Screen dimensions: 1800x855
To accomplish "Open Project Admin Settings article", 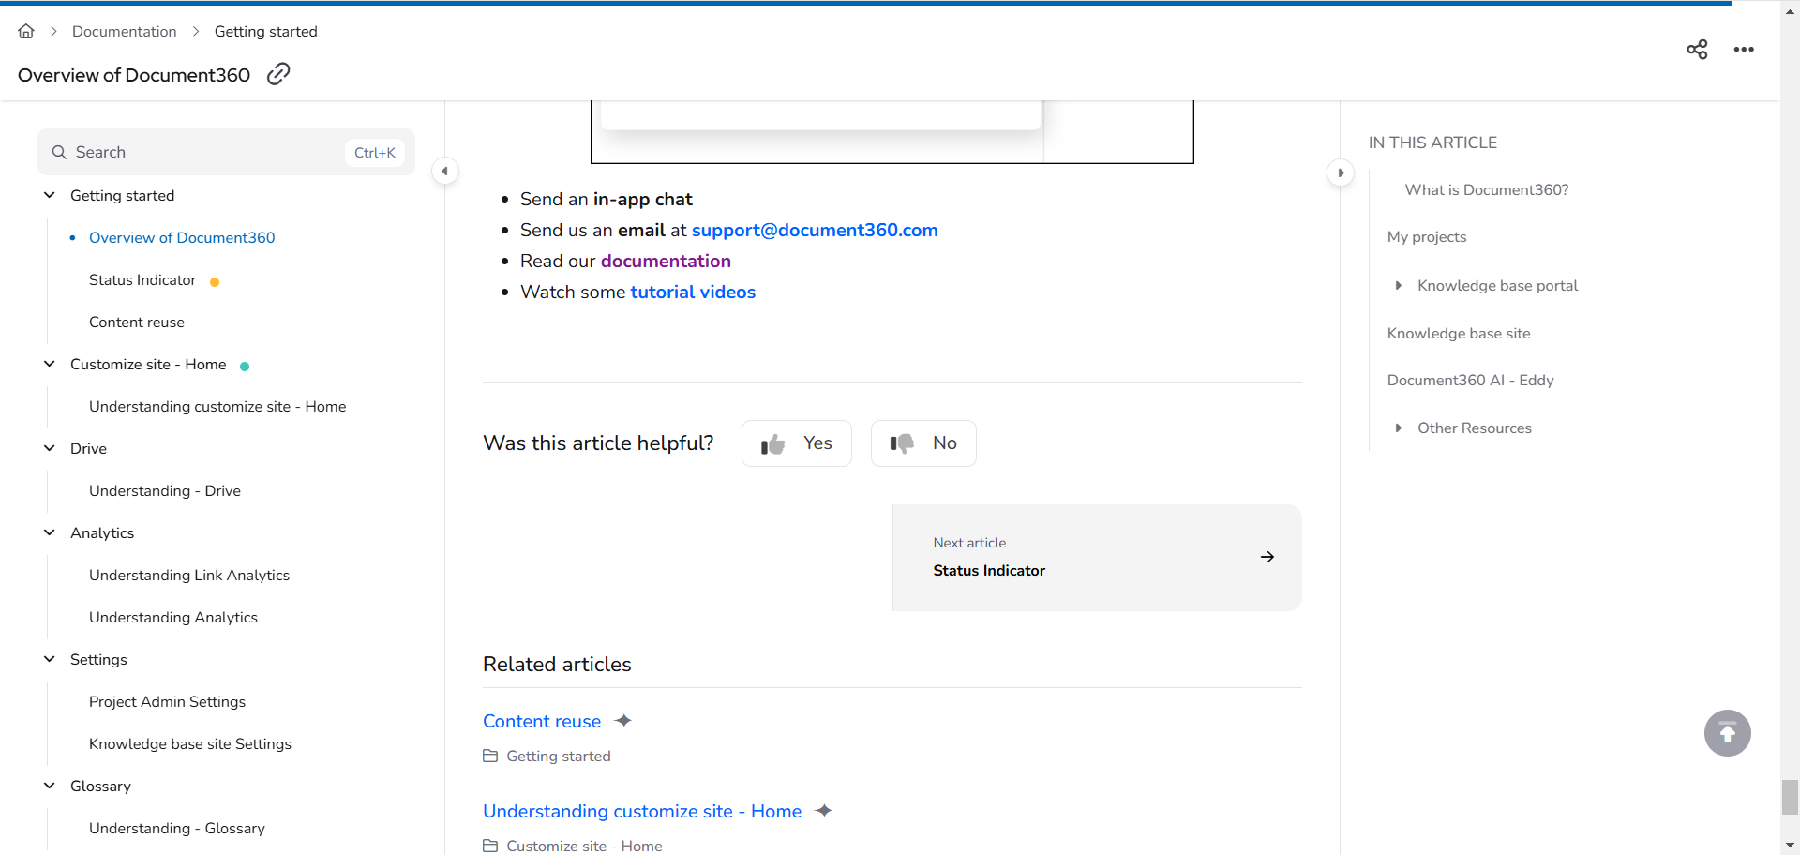I will pos(167,701).
